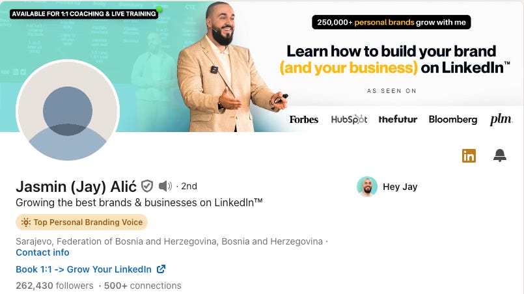The height and width of the screenshot is (294, 524).
Task: Play the name pronunciation speaker icon
Action: (165, 186)
